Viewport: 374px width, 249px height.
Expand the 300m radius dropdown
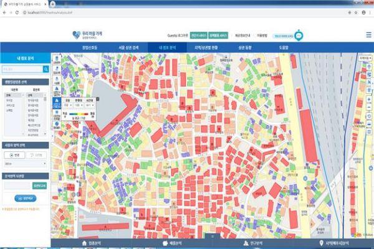[25, 164]
